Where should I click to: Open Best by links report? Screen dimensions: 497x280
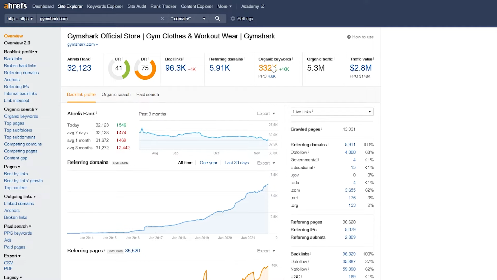pyautogui.click(x=16, y=174)
